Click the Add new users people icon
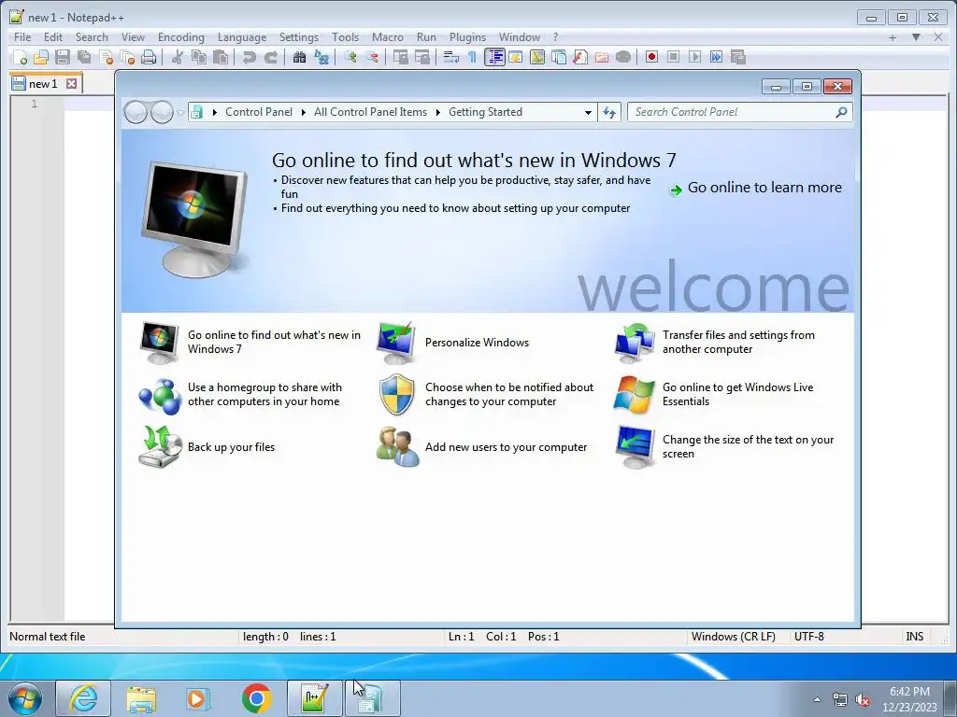Screen dimensions: 957x717 [397, 447]
